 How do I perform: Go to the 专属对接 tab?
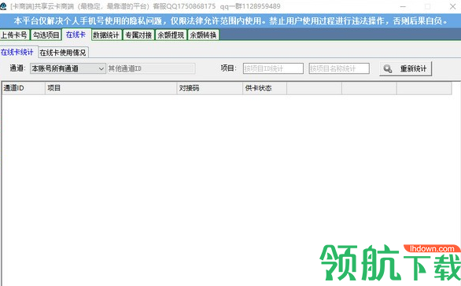(x=138, y=35)
